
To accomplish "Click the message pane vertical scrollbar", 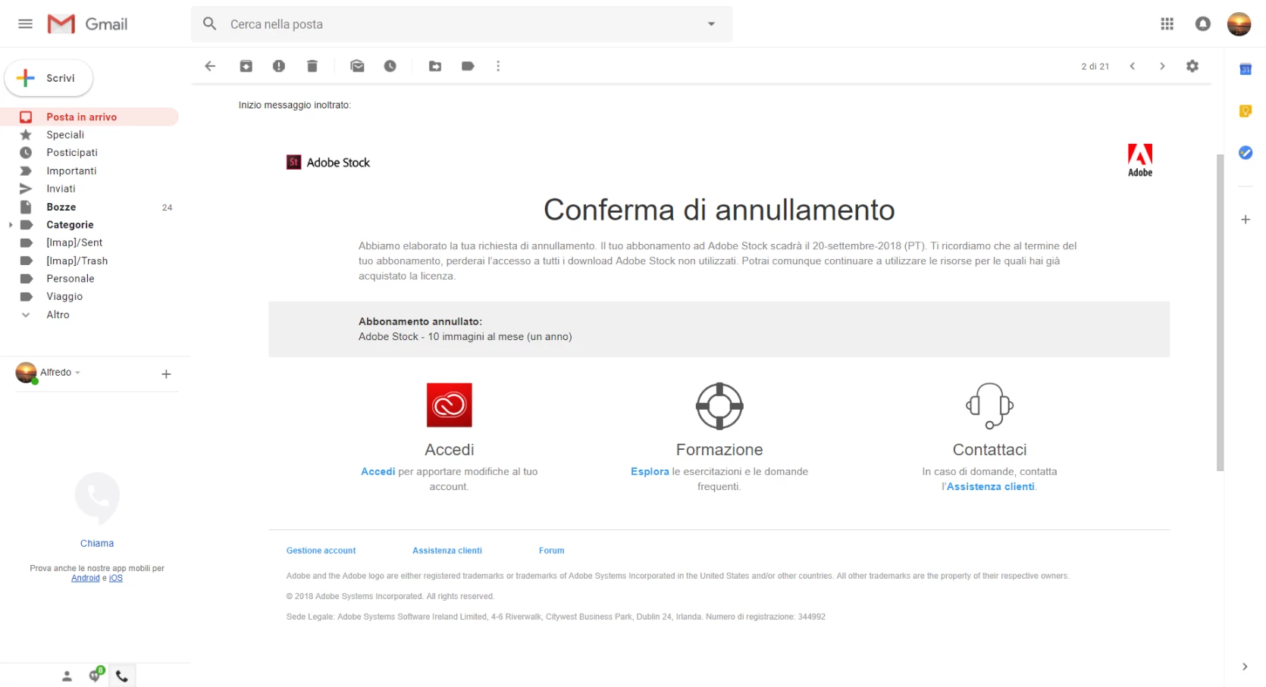I will [x=1220, y=312].
